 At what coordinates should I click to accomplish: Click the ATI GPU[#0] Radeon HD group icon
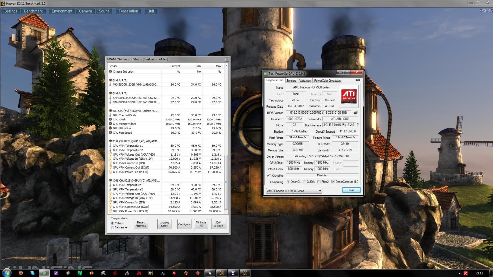pyautogui.click(x=110, y=111)
